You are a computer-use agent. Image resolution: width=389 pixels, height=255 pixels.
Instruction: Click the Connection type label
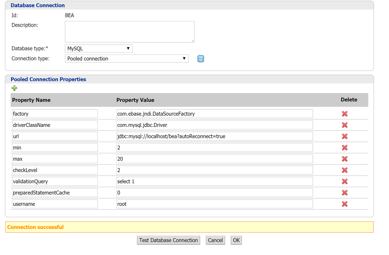(x=31, y=58)
